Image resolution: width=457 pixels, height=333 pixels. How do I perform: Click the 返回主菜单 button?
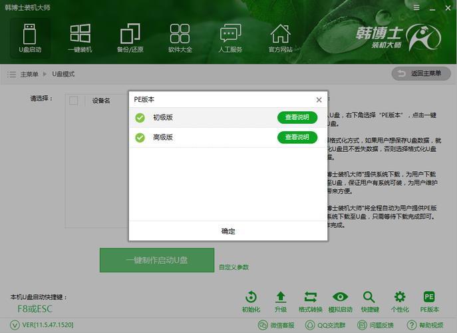(x=421, y=73)
